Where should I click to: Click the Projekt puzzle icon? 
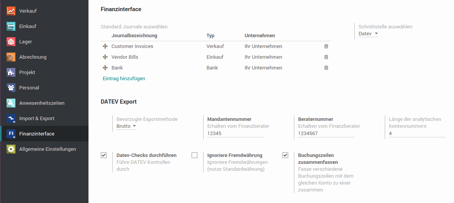coord(11,72)
